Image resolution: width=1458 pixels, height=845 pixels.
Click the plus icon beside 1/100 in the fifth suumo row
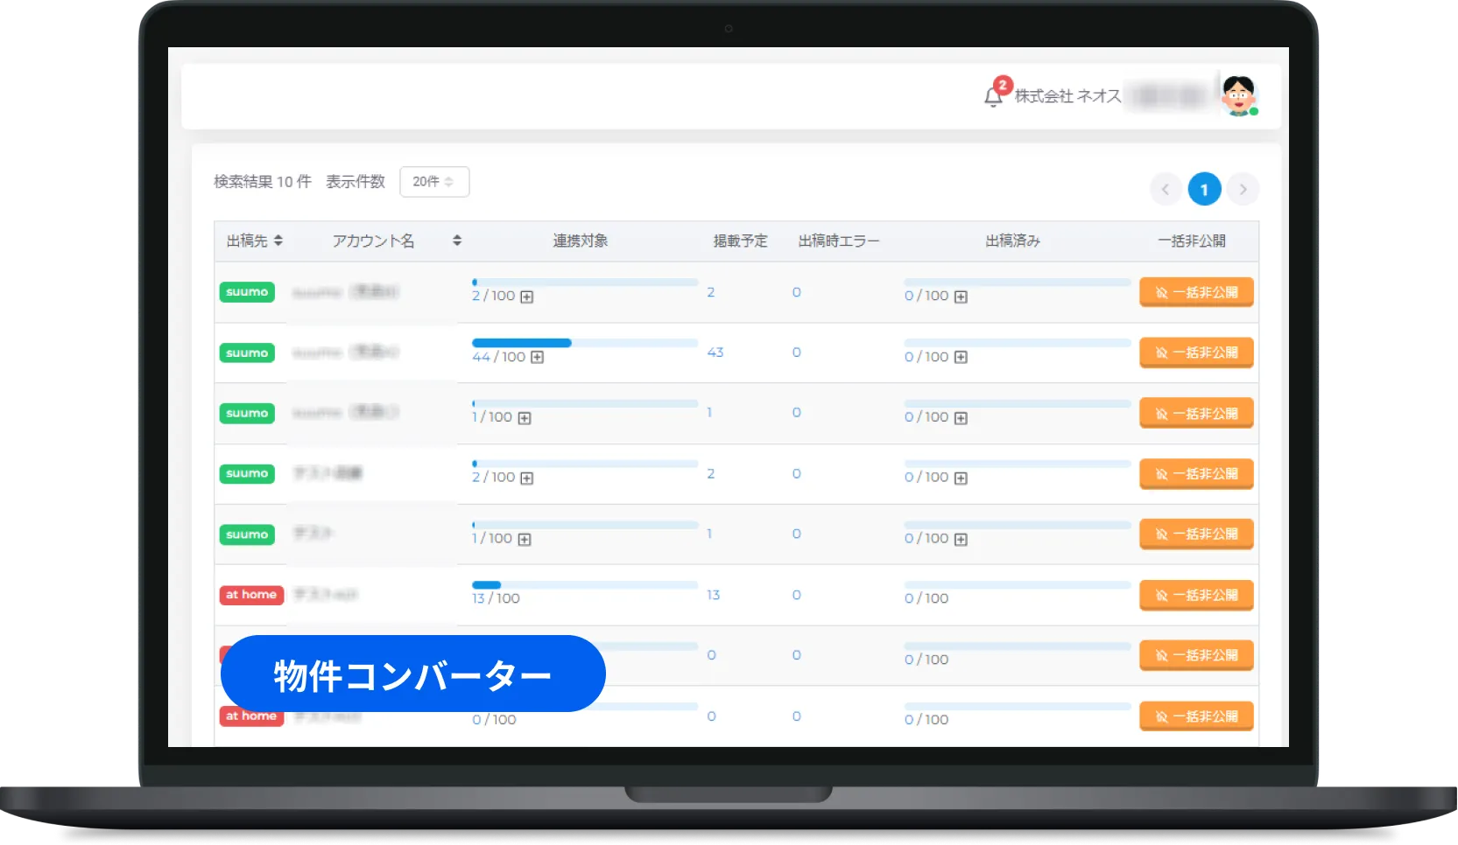[x=525, y=540]
